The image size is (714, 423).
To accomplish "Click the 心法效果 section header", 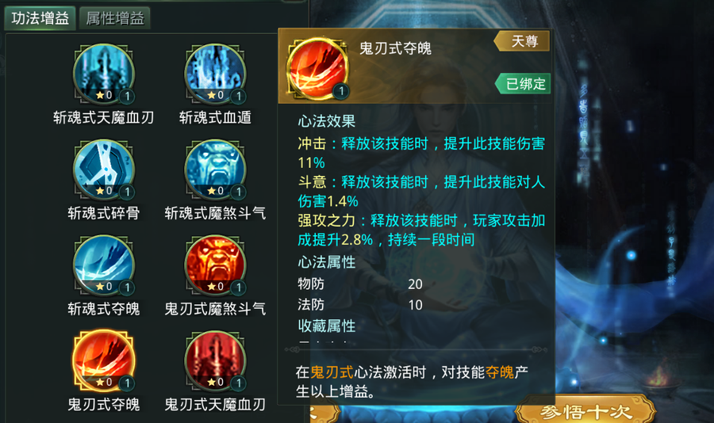I will pyautogui.click(x=327, y=121).
